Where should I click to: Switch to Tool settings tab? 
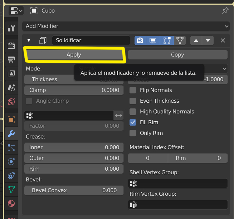click(11, 28)
